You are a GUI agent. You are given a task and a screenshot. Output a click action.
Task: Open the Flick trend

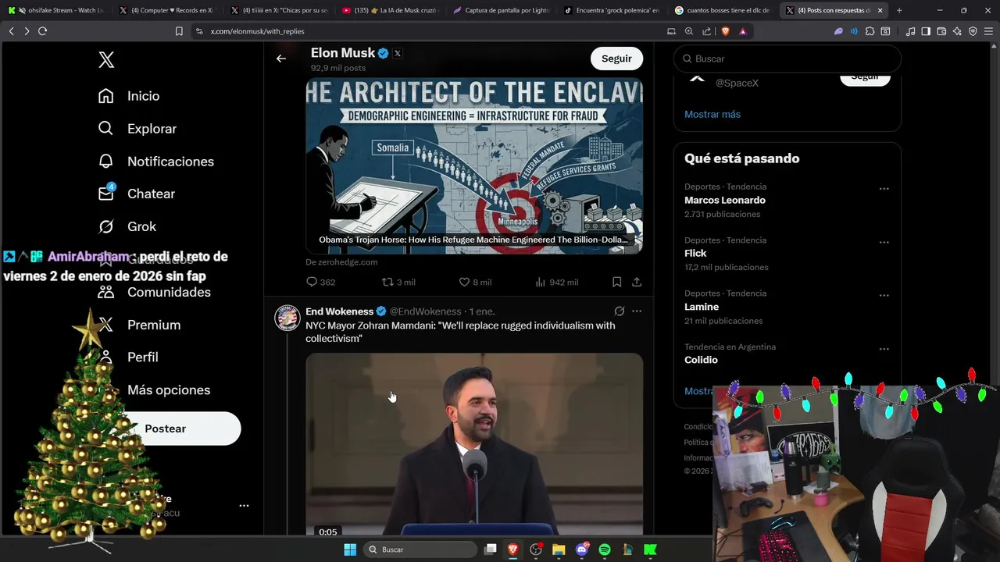787,254
